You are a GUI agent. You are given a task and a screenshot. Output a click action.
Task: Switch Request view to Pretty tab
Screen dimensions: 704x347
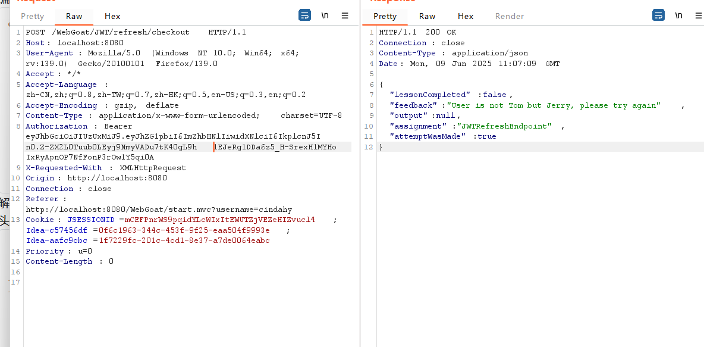pyautogui.click(x=32, y=16)
